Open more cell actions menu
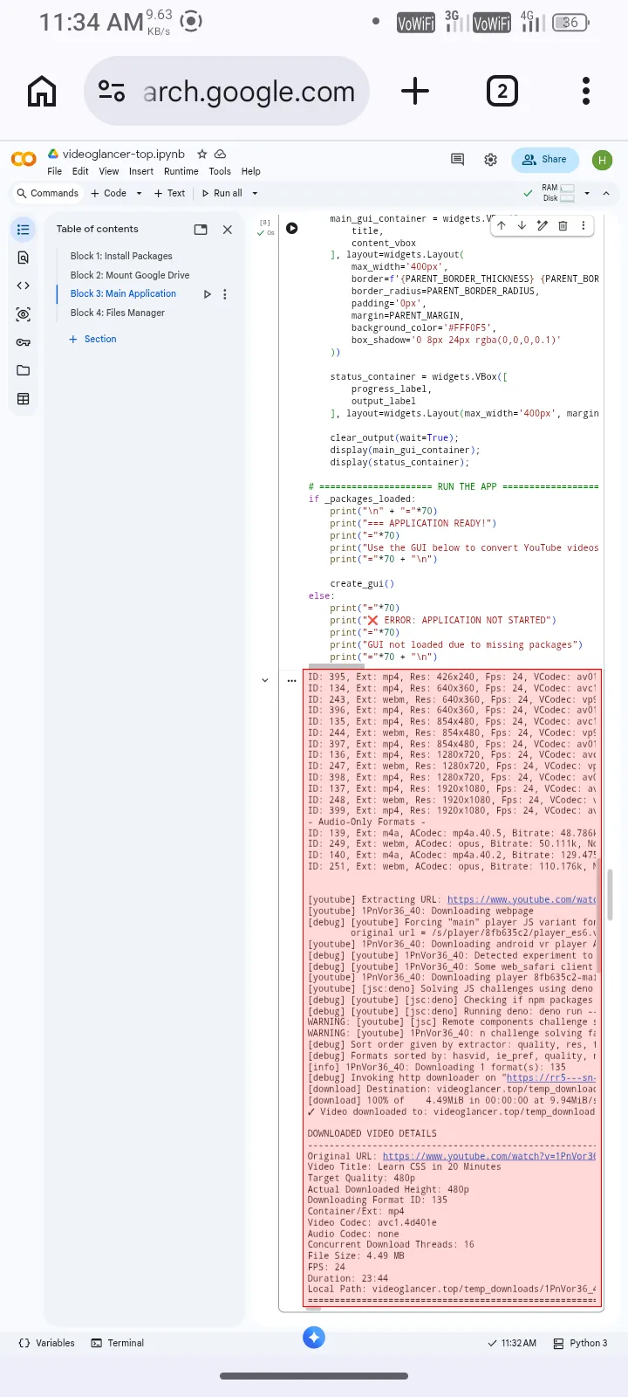 coord(583,225)
